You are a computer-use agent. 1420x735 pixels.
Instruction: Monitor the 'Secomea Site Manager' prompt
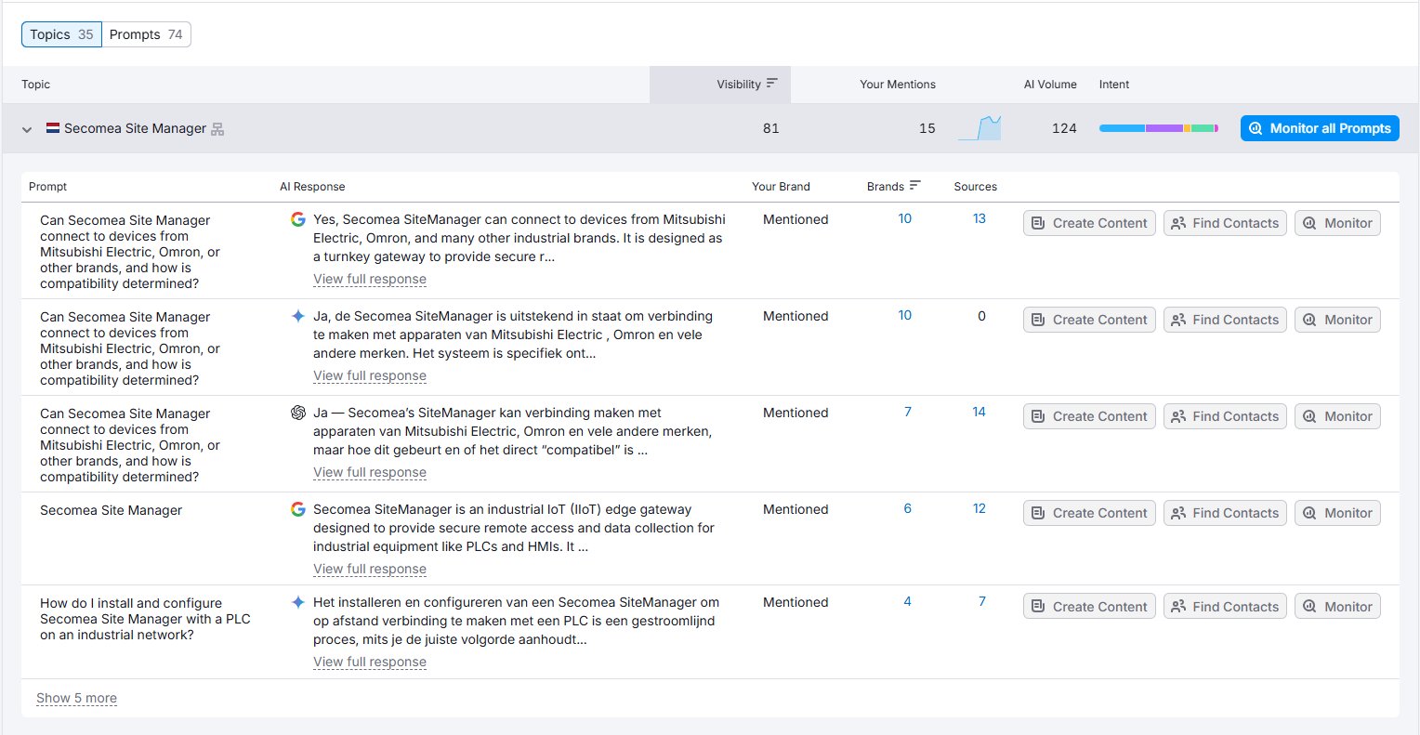click(1337, 513)
